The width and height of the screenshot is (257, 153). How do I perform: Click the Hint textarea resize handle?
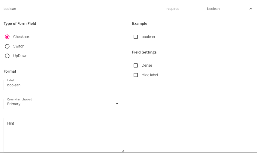(123, 151)
